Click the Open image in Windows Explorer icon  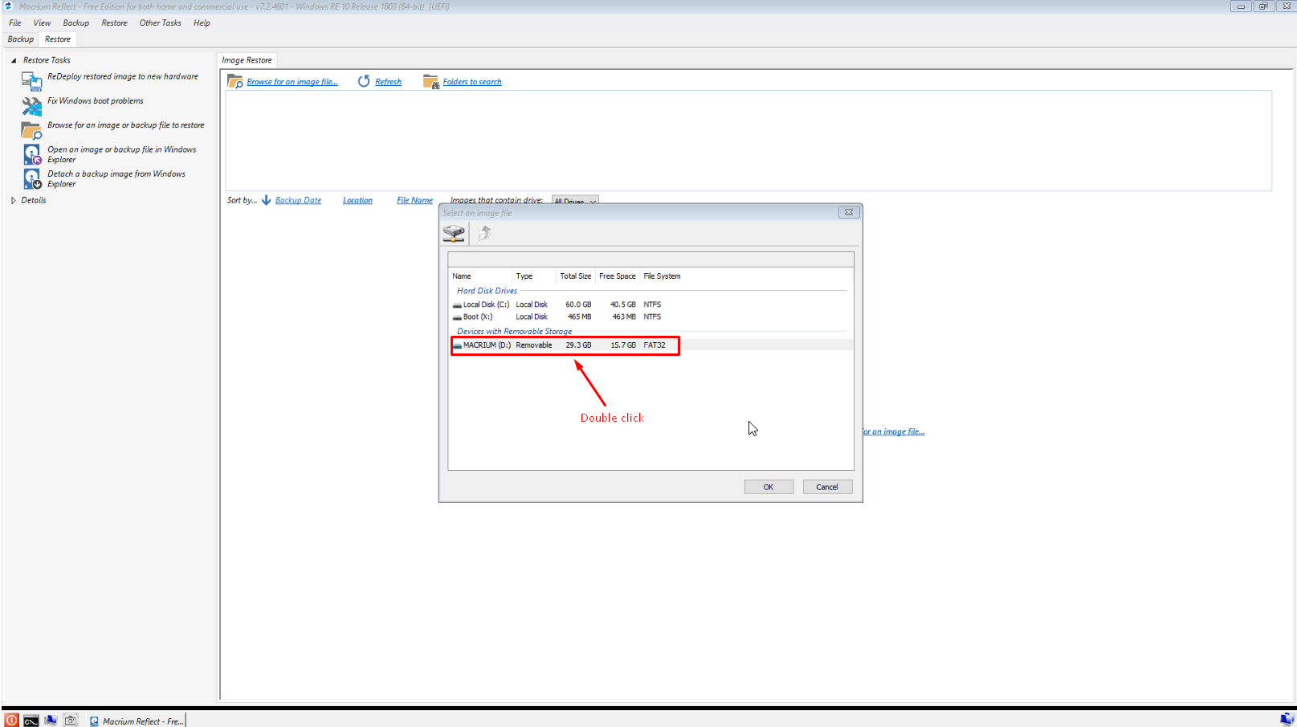tap(31, 154)
